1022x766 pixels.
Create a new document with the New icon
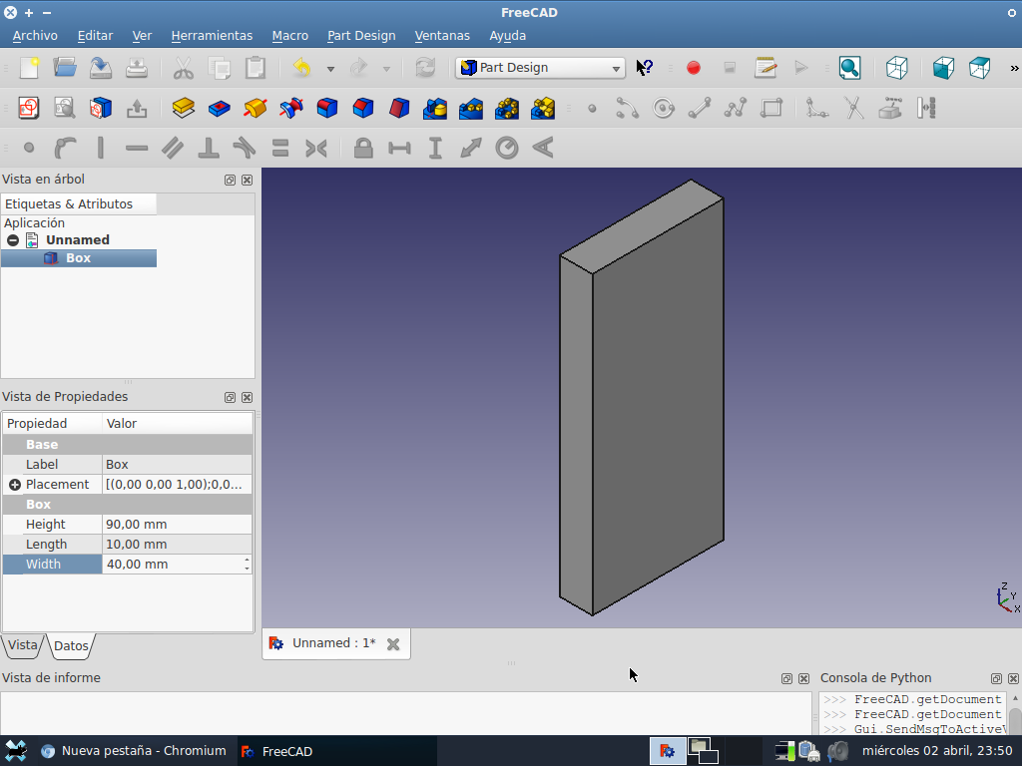coord(30,68)
